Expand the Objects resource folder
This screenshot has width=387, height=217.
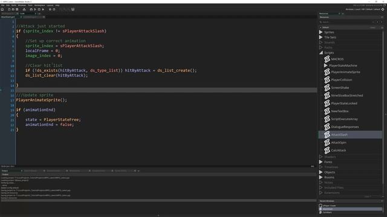(x=321, y=172)
